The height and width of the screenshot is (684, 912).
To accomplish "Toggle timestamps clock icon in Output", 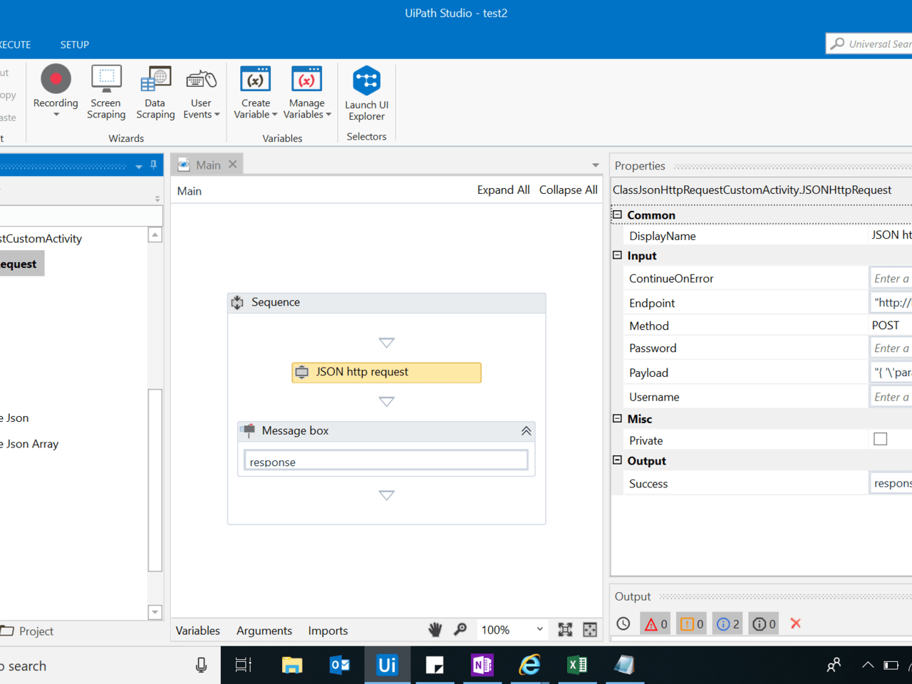I will pos(623,624).
